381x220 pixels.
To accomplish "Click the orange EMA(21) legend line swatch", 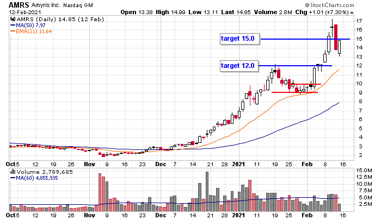I will point(13,32).
